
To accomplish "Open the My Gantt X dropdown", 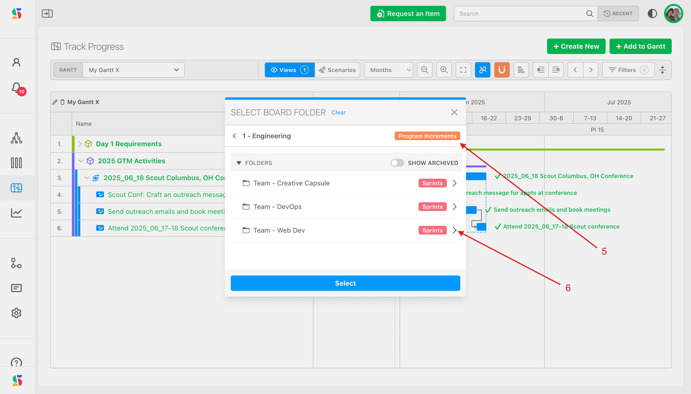I will click(133, 70).
